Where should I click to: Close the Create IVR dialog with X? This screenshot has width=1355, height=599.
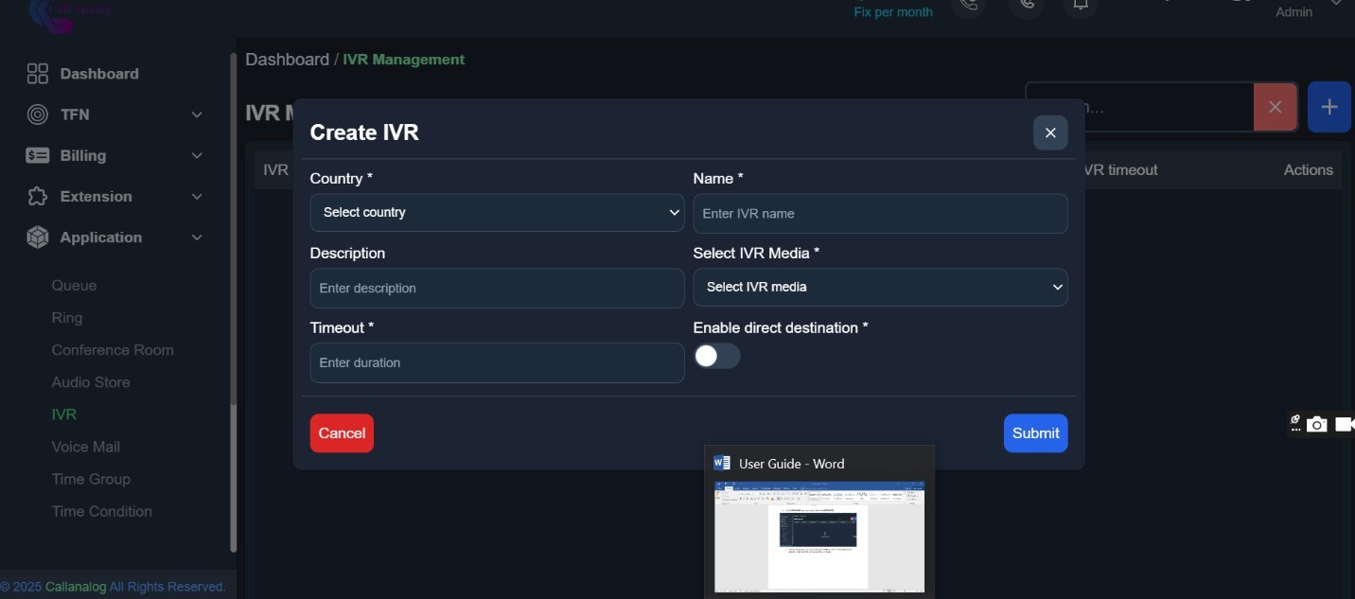(1049, 133)
